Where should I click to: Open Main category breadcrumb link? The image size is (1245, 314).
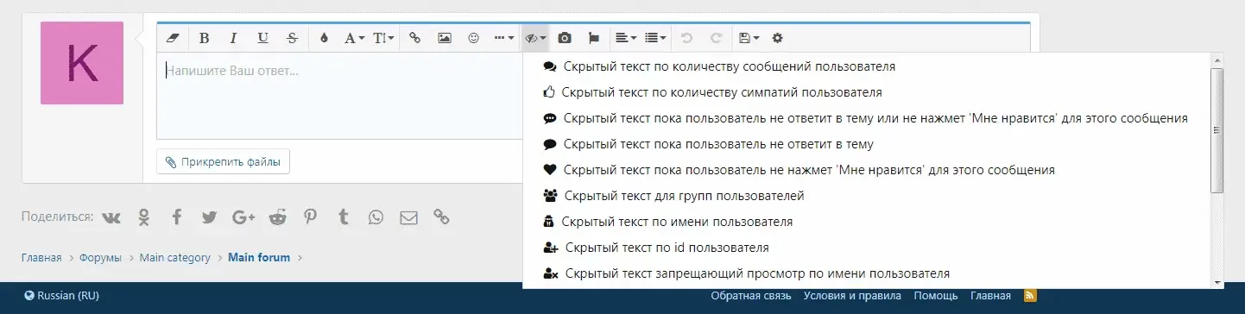[x=175, y=258]
